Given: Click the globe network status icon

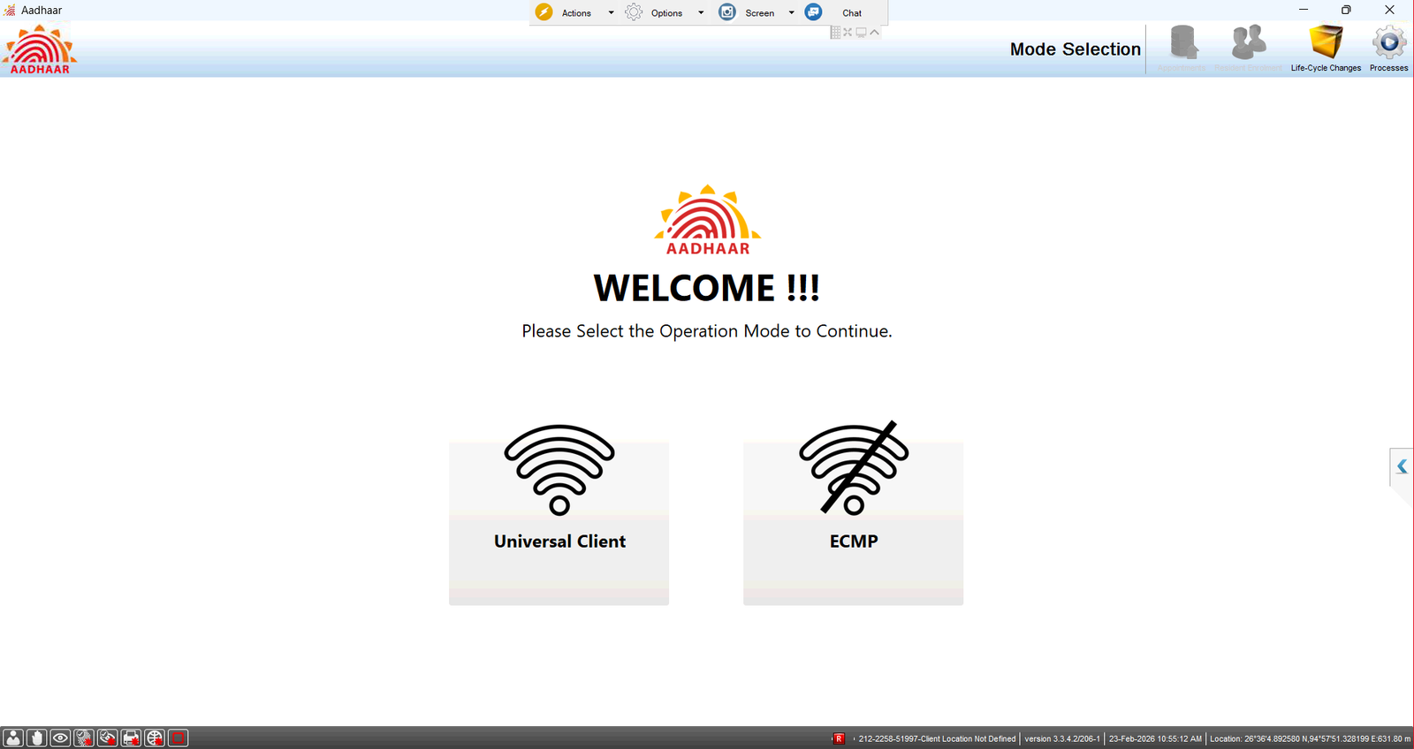Looking at the screenshot, I should coord(155,738).
